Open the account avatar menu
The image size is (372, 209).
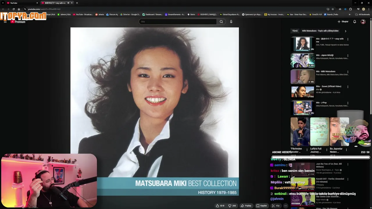[x=363, y=21]
